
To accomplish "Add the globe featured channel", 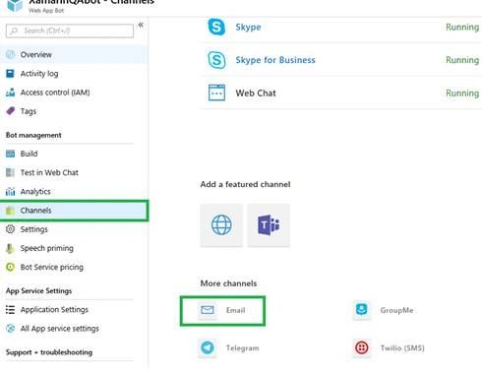I will [221, 224].
